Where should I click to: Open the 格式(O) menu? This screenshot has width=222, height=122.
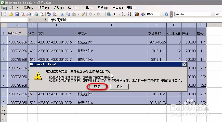click(73, 8)
